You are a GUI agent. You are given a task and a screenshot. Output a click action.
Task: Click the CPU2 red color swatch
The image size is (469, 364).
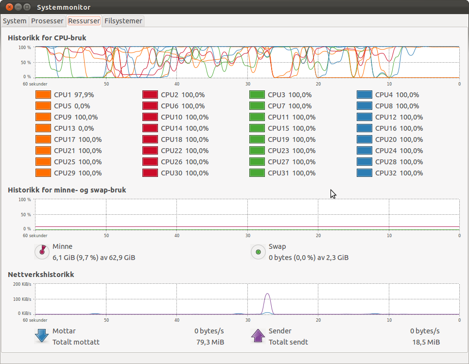tap(150, 95)
